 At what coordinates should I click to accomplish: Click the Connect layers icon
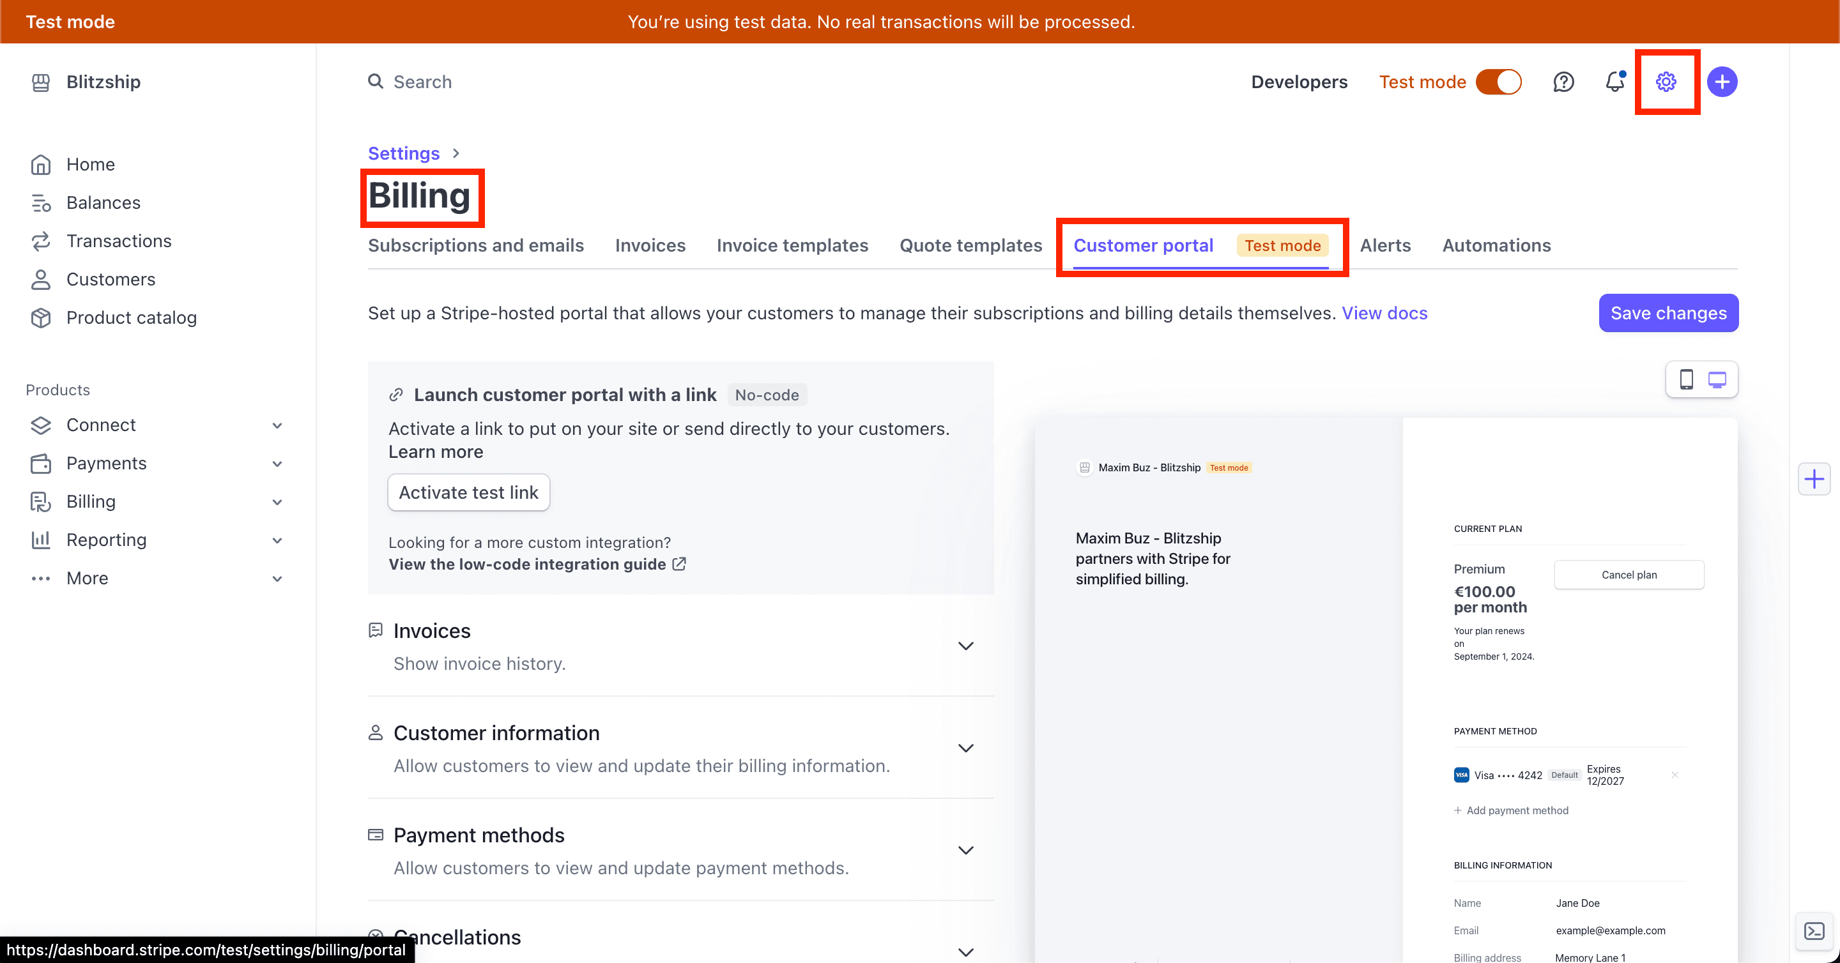(x=41, y=425)
